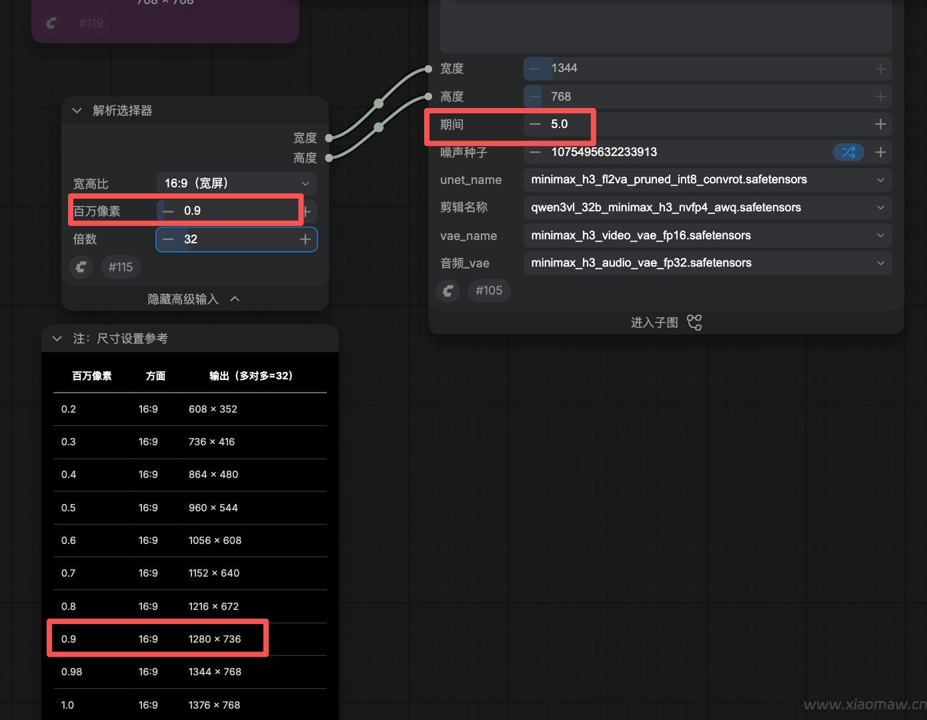Viewport: 927px width, 720px height.
Task: Increase 百万像素 value with plus
Action: point(306,211)
